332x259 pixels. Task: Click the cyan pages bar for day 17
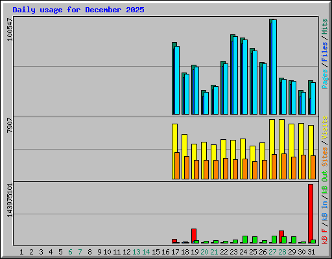tap(177, 80)
